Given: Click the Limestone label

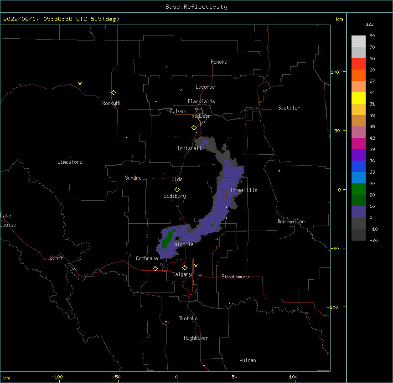Looking at the screenshot, I should (70, 162).
